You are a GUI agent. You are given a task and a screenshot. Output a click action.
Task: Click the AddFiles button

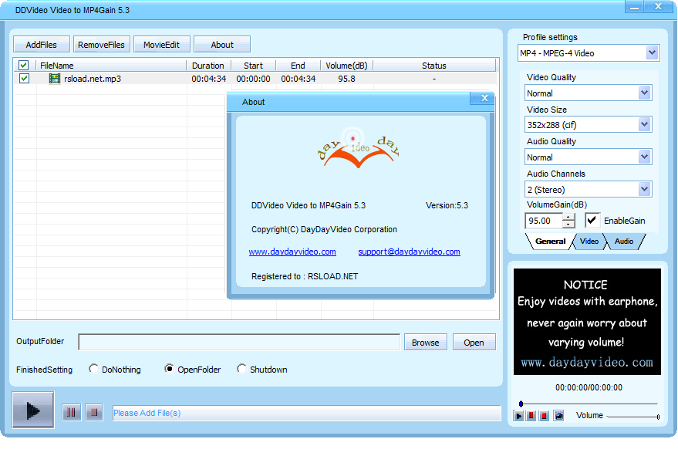click(42, 45)
